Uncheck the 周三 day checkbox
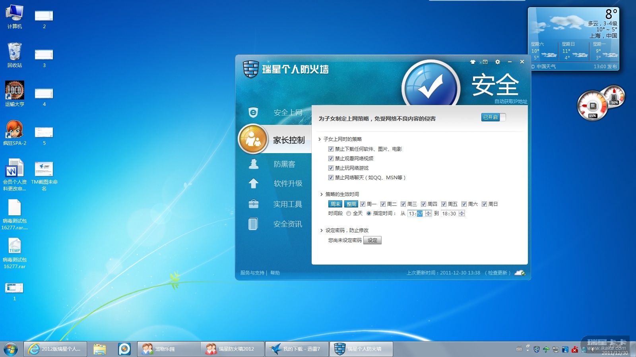 click(403, 204)
